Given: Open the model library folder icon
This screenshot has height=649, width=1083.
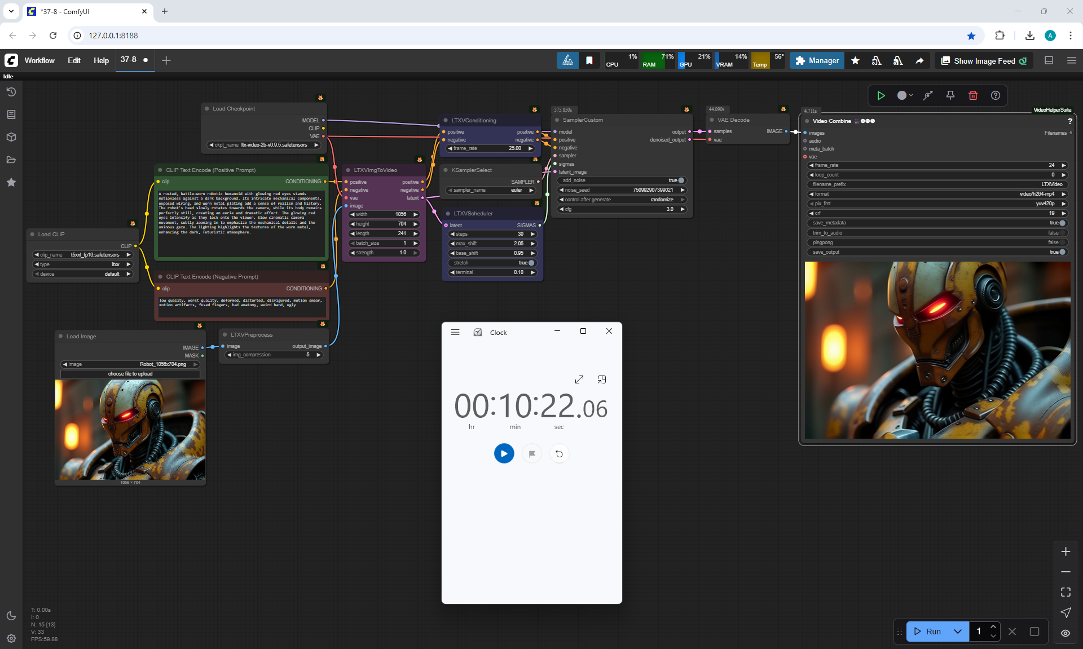Looking at the screenshot, I should coord(11,160).
